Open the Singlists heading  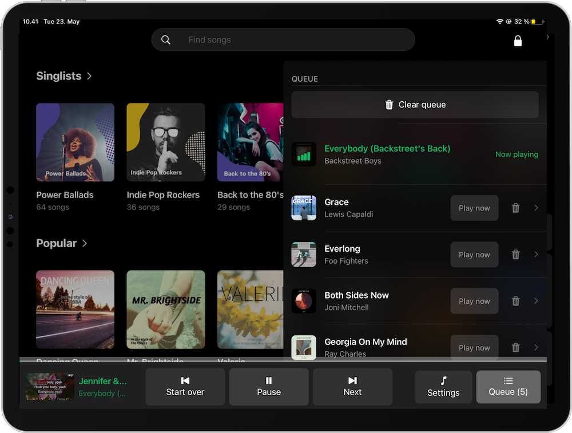(59, 76)
